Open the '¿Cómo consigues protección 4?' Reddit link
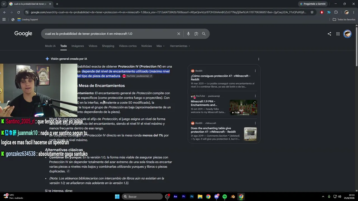This screenshot has height=201, width=358. point(221,78)
